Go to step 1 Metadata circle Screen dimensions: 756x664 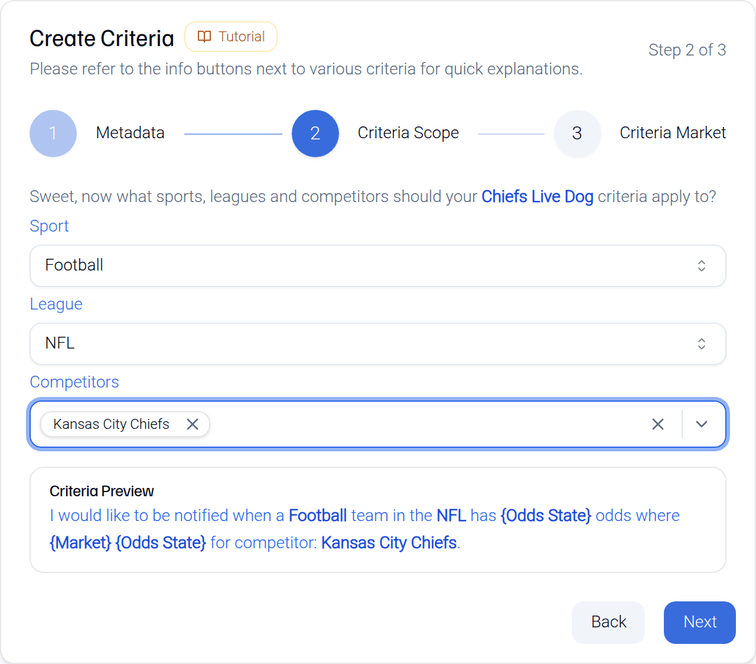(x=53, y=134)
